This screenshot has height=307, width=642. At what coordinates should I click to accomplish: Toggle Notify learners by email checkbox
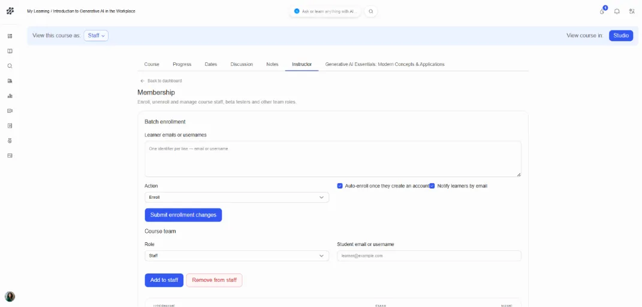(432, 186)
